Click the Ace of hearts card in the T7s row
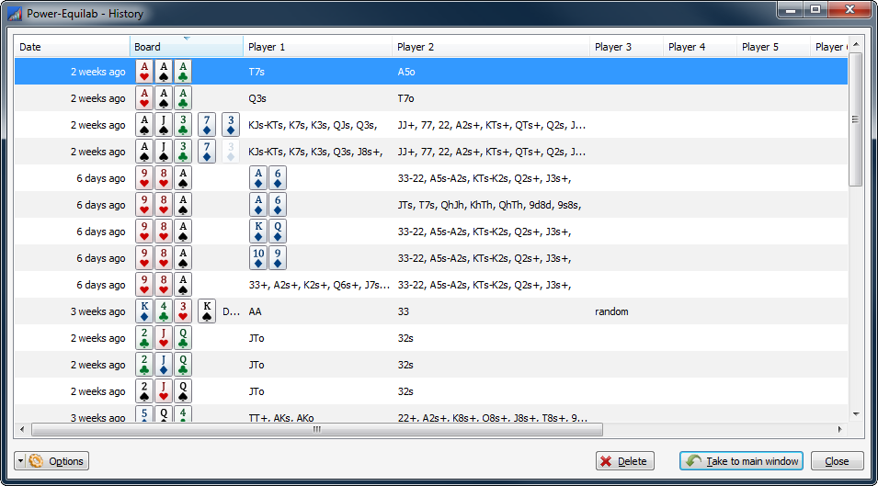The image size is (878, 486). click(x=144, y=72)
